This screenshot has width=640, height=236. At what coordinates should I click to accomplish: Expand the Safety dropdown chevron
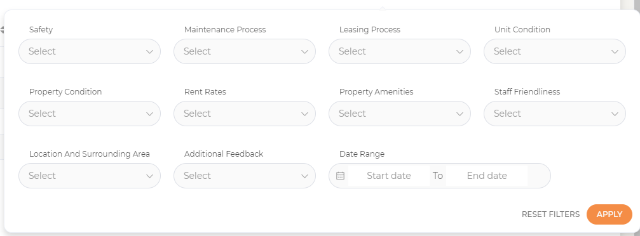[x=149, y=52]
